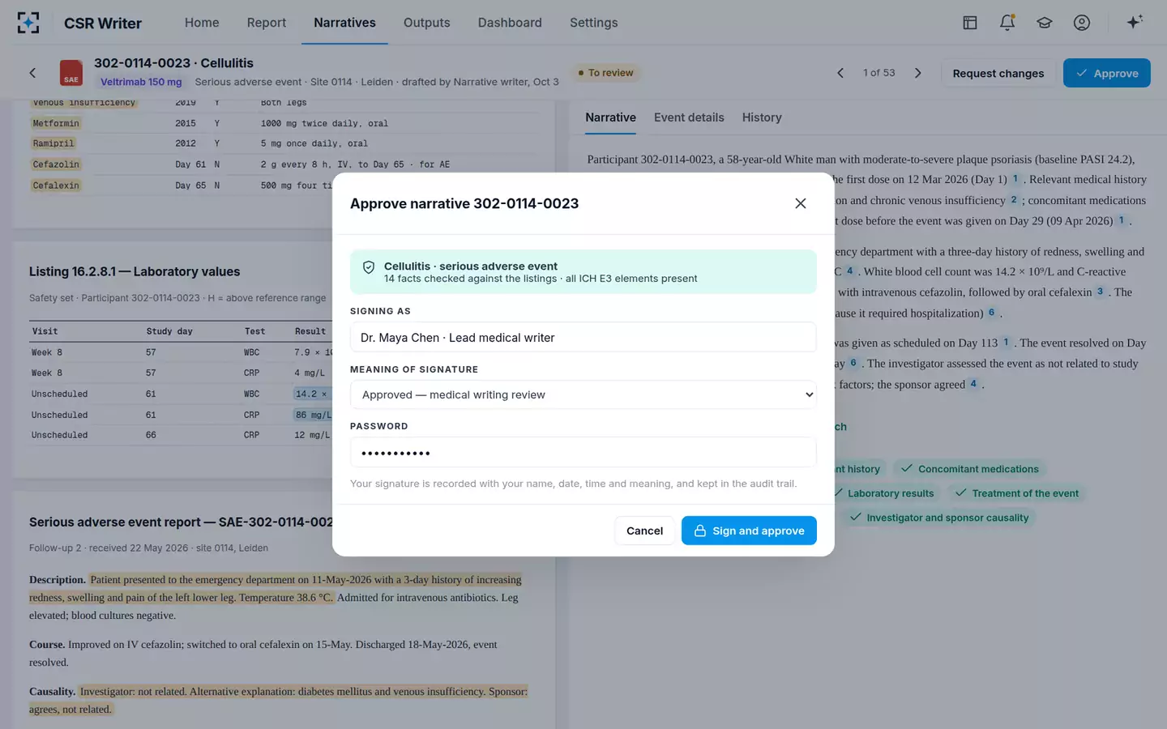The image size is (1167, 729).
Task: Open the Narratives menu
Action: click(x=344, y=23)
